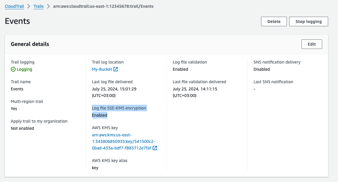Click the AWS KMS key alias value key
The image size is (338, 182).
click(95, 168)
